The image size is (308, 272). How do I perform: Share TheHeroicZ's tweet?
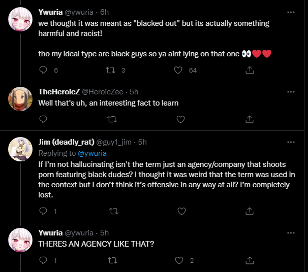coord(250,119)
